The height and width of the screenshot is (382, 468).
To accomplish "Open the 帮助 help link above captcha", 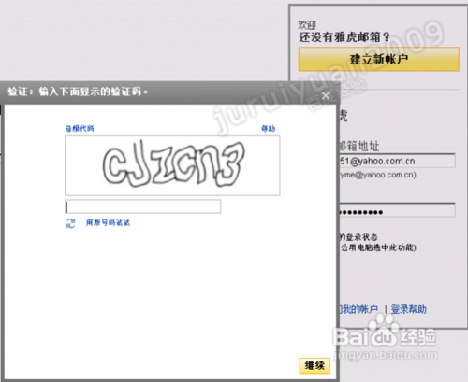I will pyautogui.click(x=269, y=128).
